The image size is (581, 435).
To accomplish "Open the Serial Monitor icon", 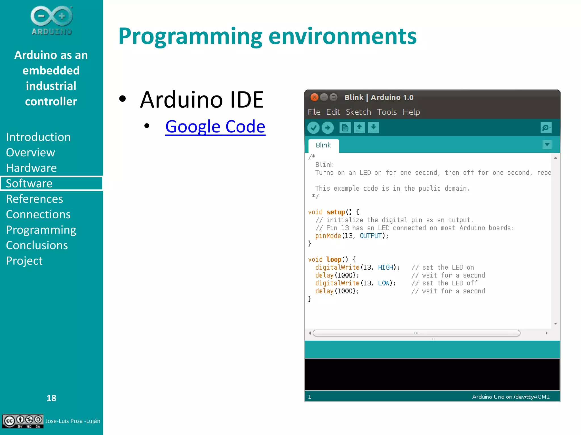I will 546,128.
